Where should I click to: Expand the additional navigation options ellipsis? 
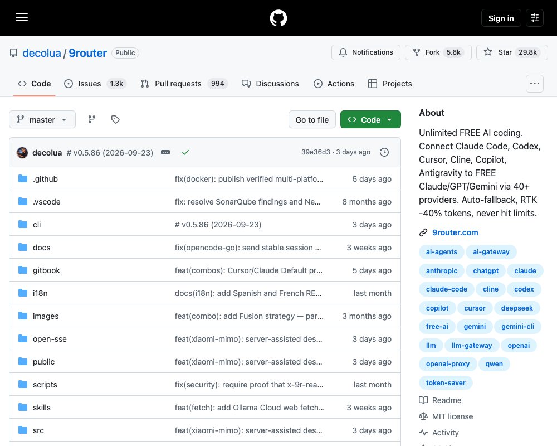click(535, 84)
